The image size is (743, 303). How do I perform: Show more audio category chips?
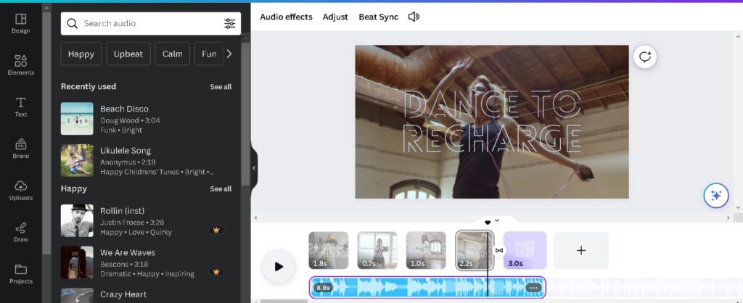[x=229, y=54]
